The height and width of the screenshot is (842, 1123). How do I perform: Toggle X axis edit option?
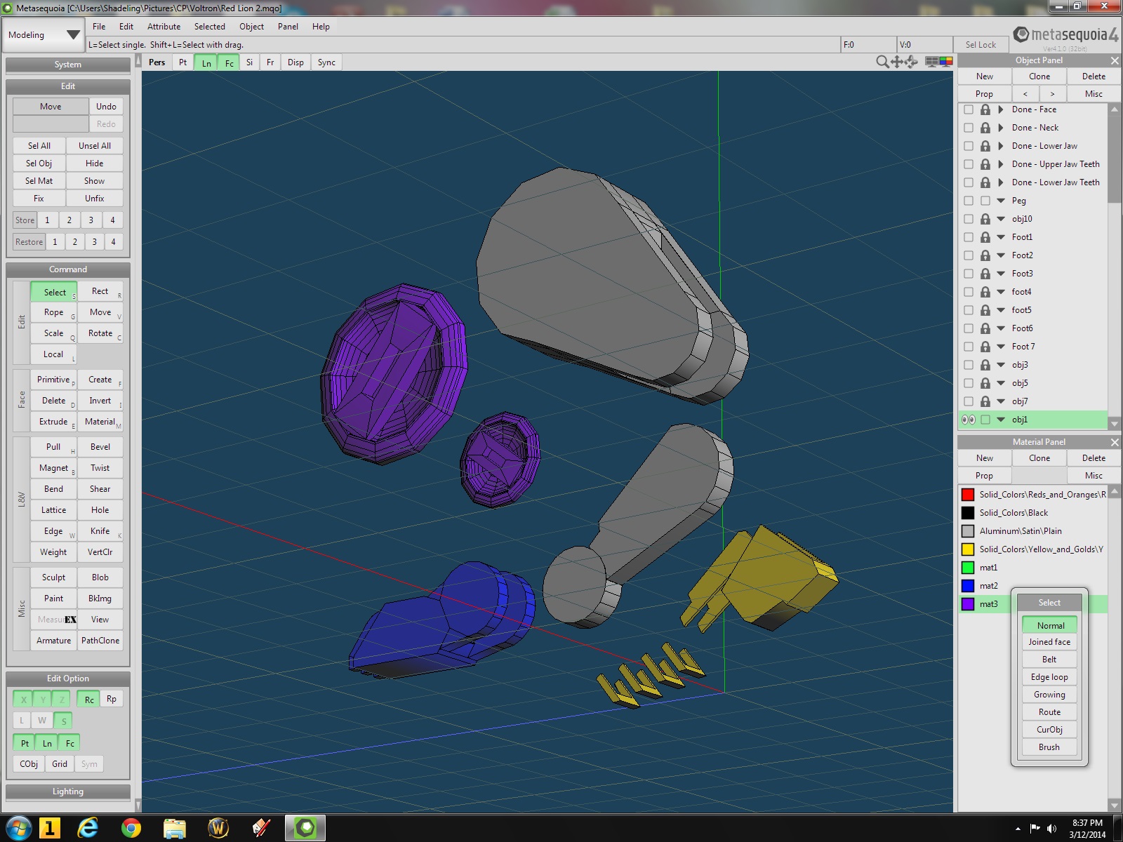[23, 700]
